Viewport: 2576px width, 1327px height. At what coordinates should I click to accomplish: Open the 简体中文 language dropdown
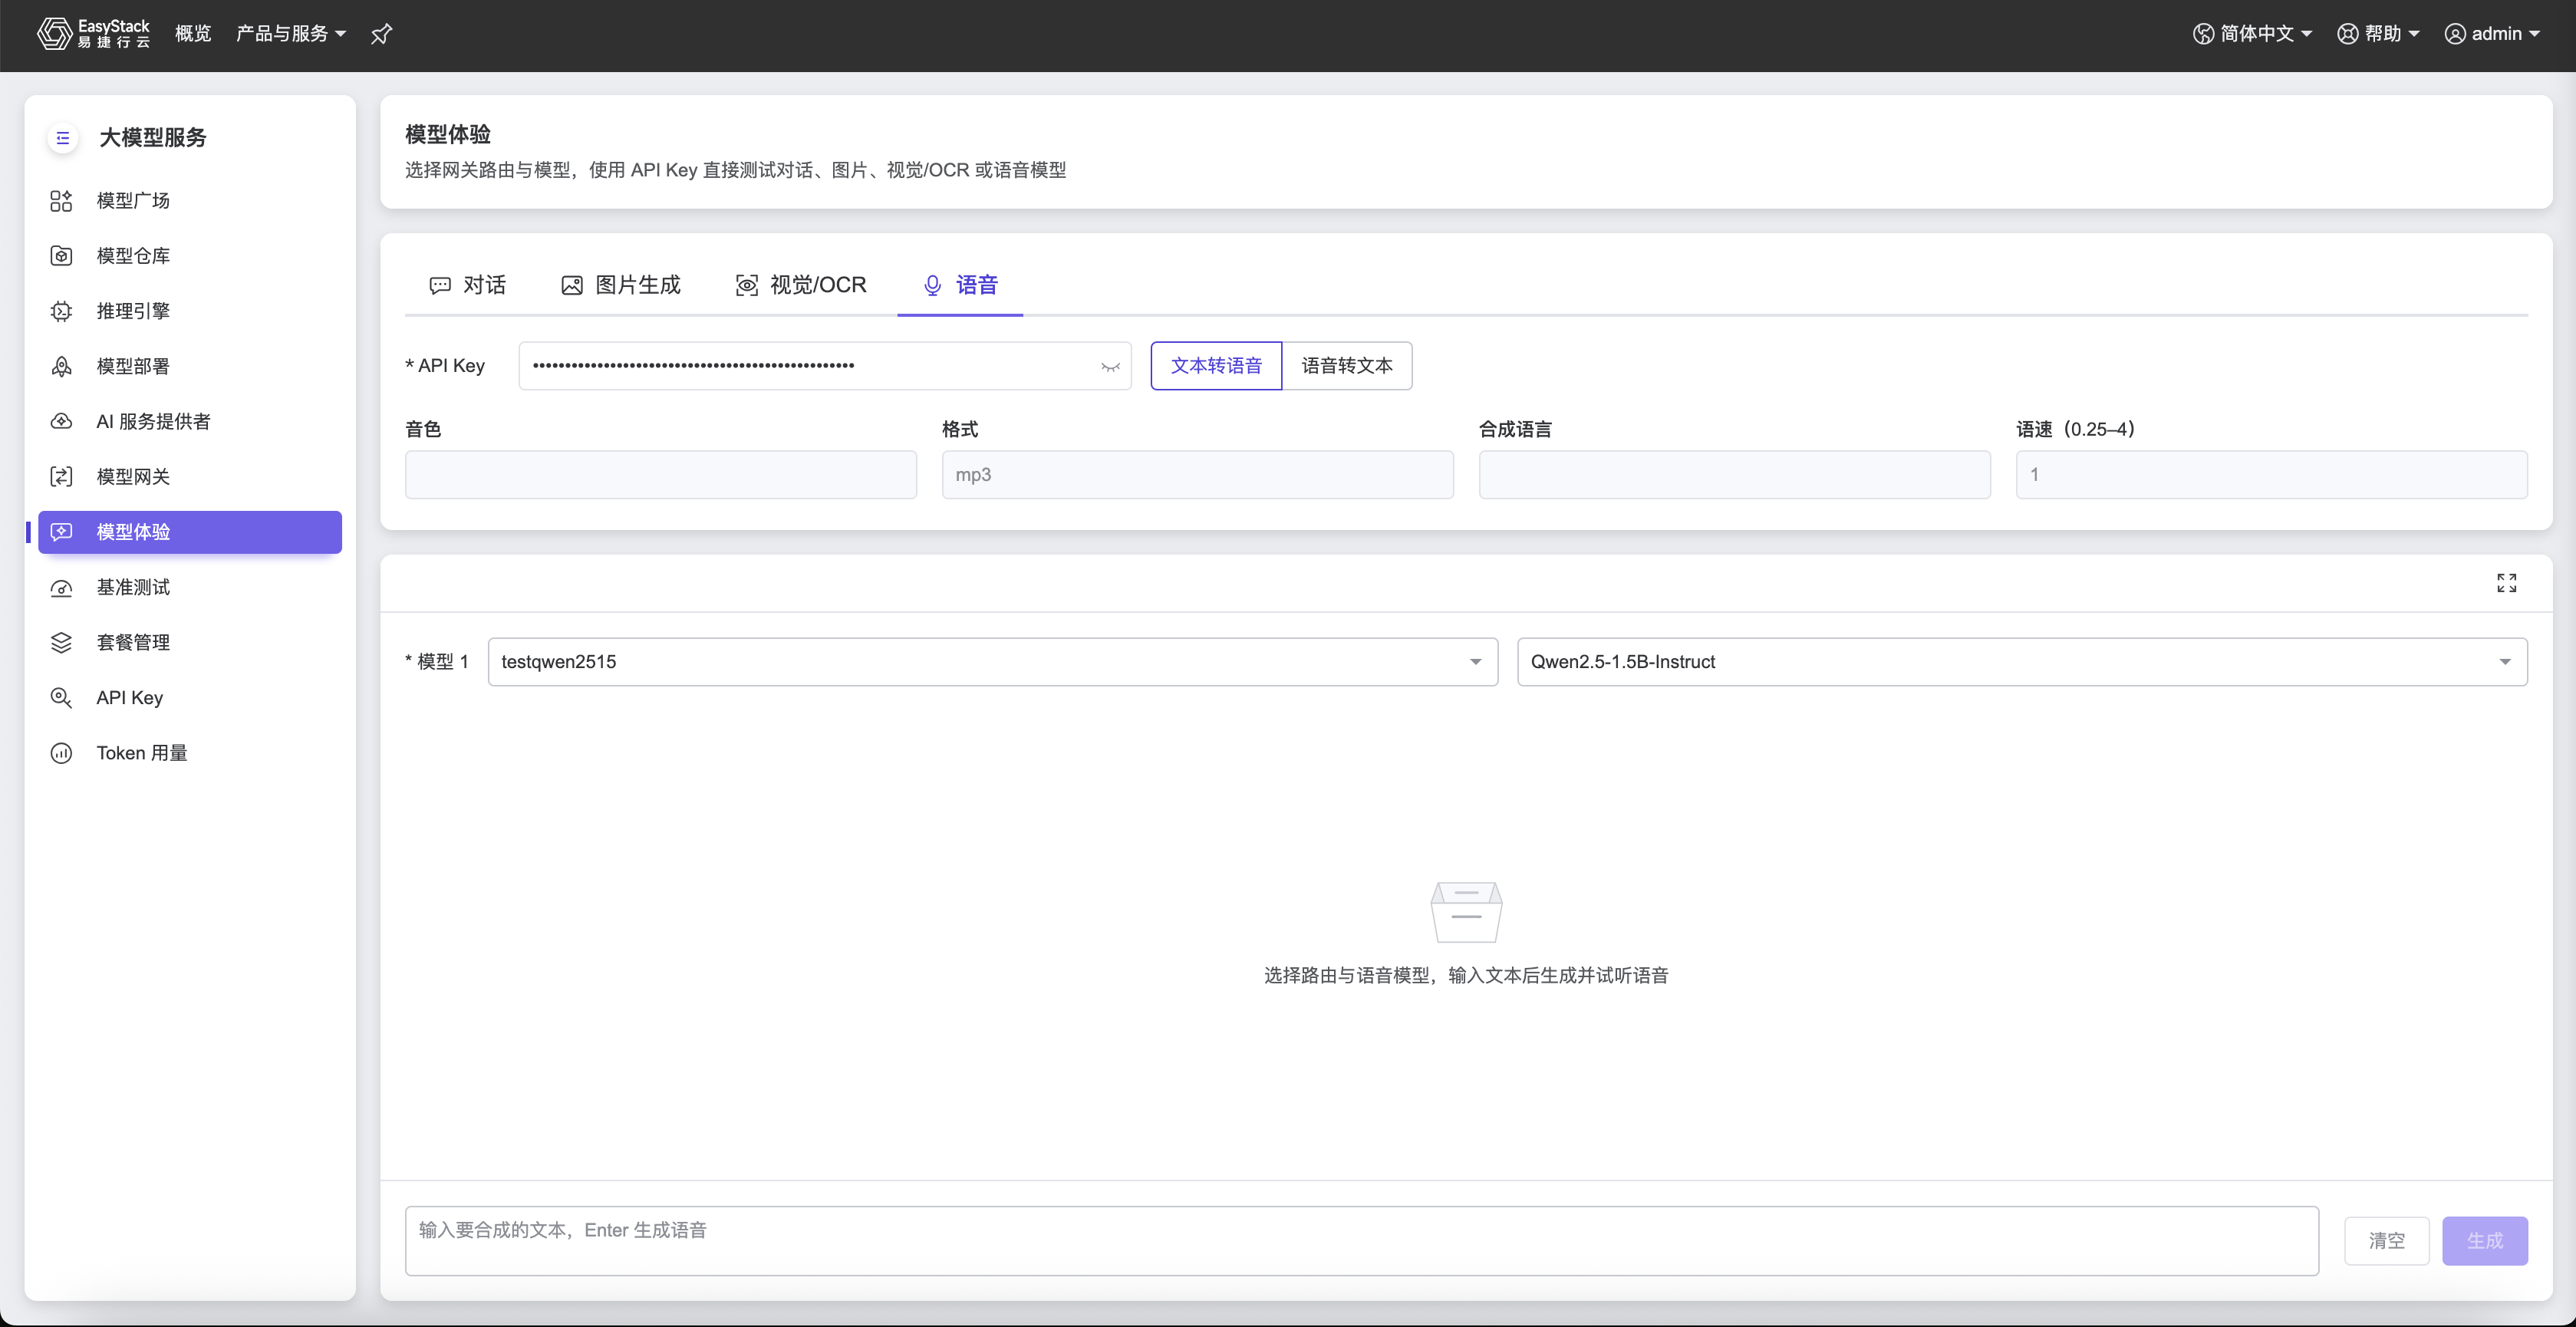click(2252, 34)
